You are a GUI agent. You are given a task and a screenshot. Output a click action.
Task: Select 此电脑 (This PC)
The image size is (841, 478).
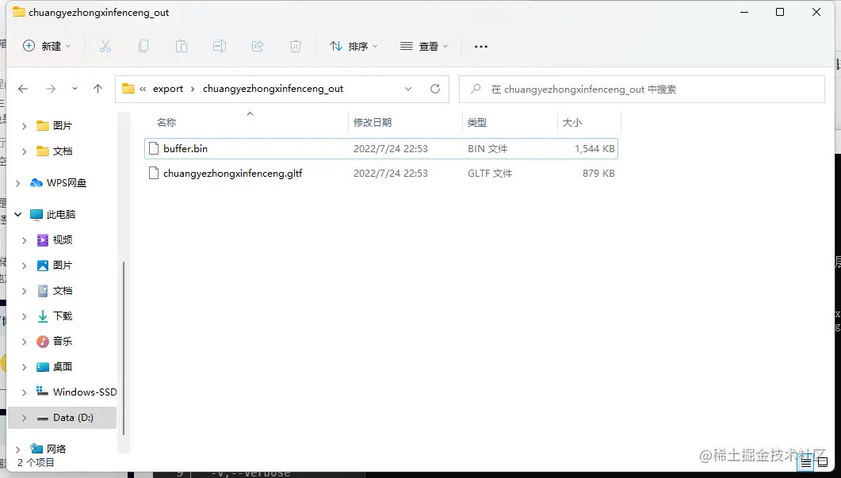pyautogui.click(x=52, y=215)
